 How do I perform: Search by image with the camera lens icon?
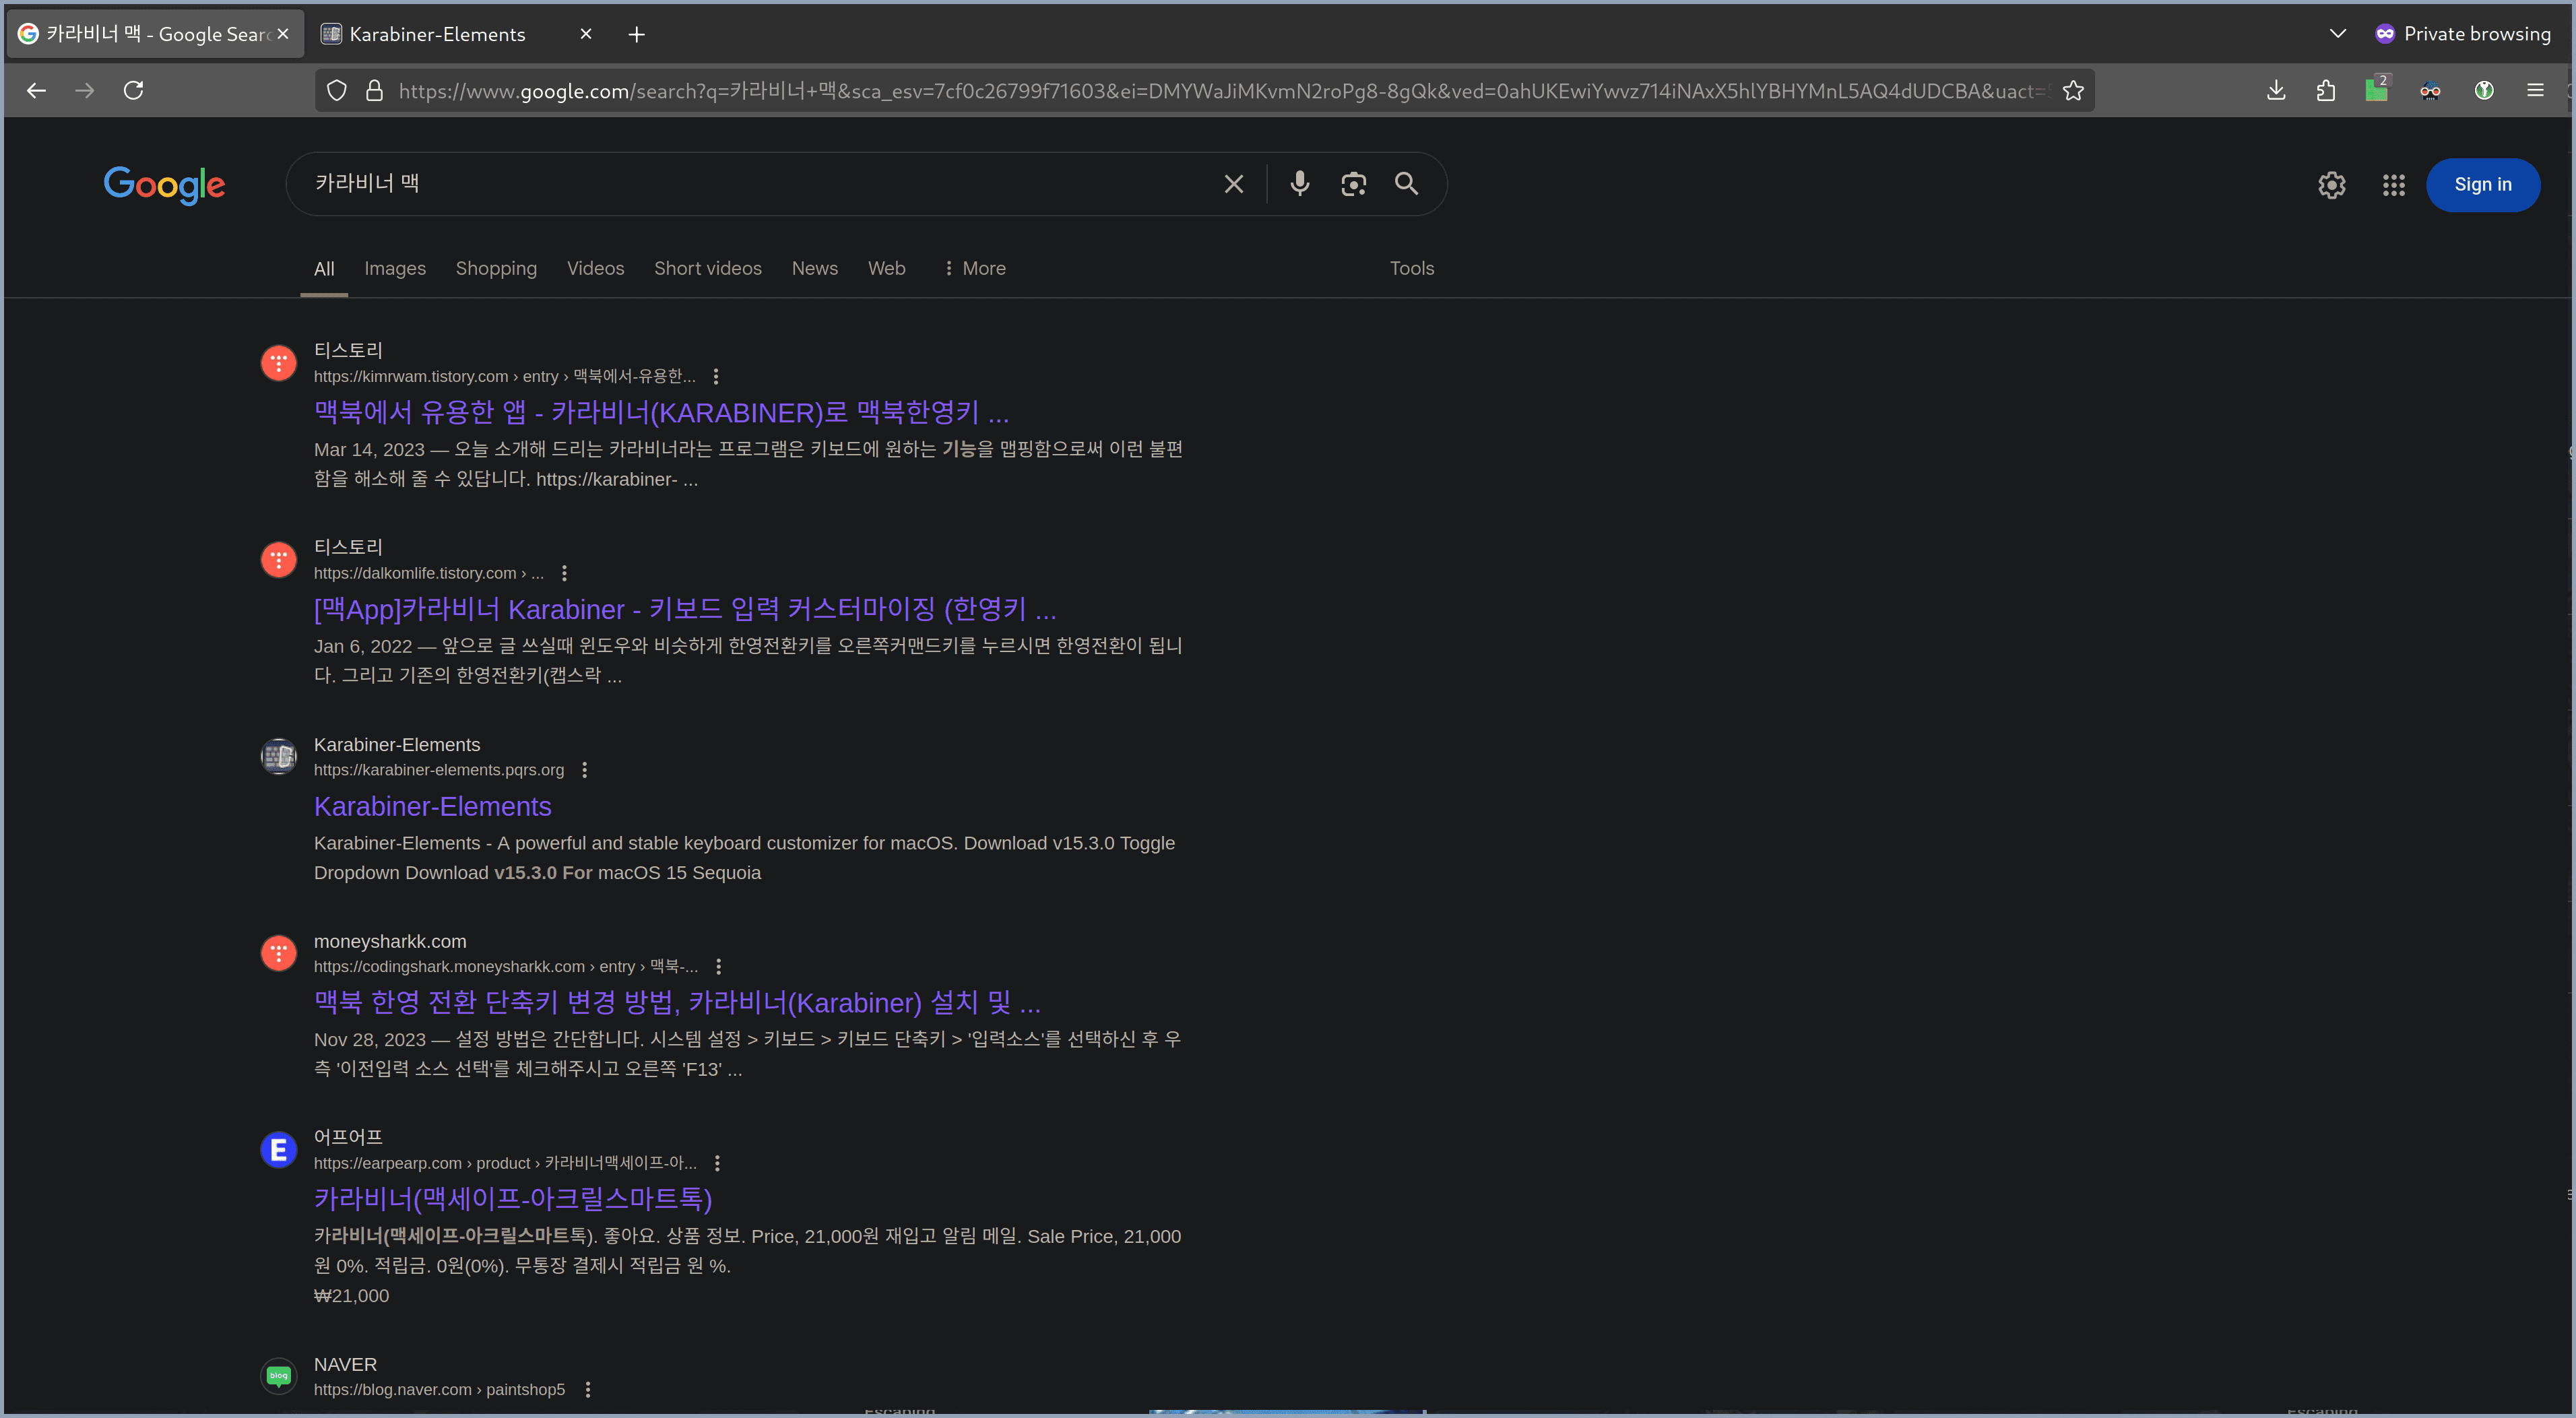pyautogui.click(x=1353, y=184)
